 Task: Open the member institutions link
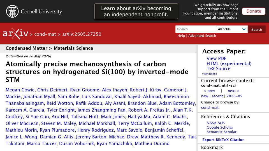coord(221,13)
